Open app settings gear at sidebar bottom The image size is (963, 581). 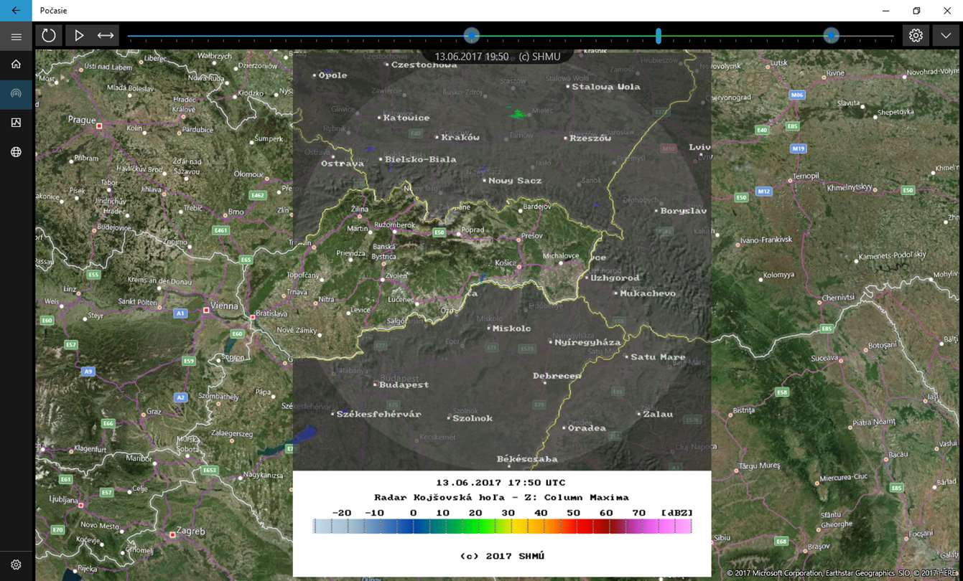pos(16,565)
